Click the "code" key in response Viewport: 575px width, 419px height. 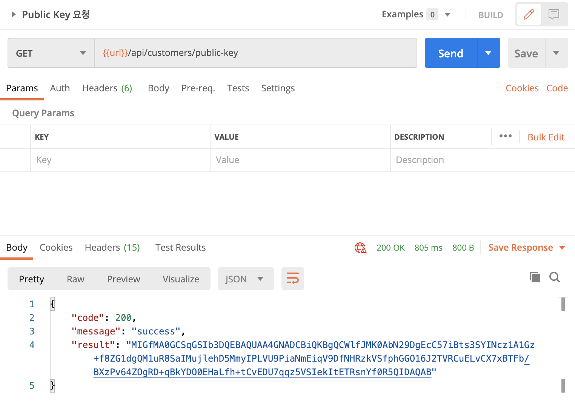tap(88, 318)
